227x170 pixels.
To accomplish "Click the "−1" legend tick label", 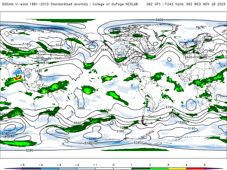I will tap(95, 165).
